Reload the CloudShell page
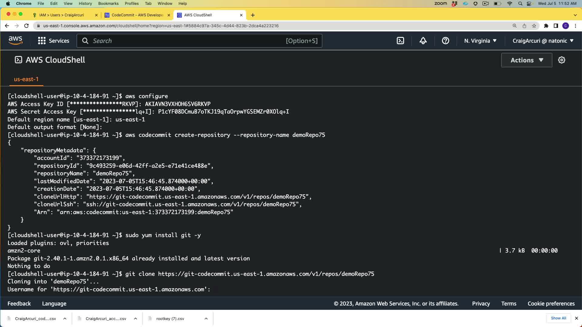The width and height of the screenshot is (582, 327). (26, 26)
